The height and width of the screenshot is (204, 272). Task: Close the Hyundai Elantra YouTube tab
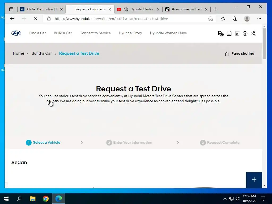pos(158,9)
